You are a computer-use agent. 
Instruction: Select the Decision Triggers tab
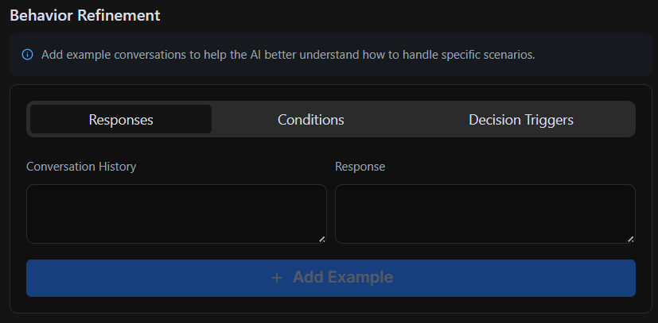[520, 120]
